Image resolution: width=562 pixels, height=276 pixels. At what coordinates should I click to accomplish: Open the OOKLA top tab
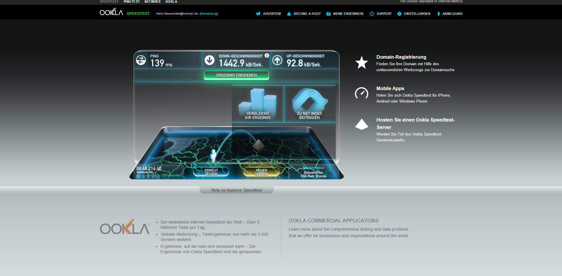tap(171, 2)
